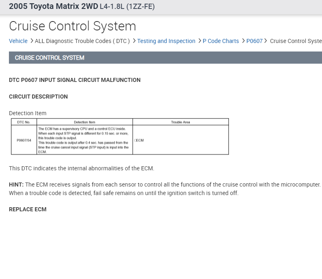Open the DTC detection item table image

120,136
